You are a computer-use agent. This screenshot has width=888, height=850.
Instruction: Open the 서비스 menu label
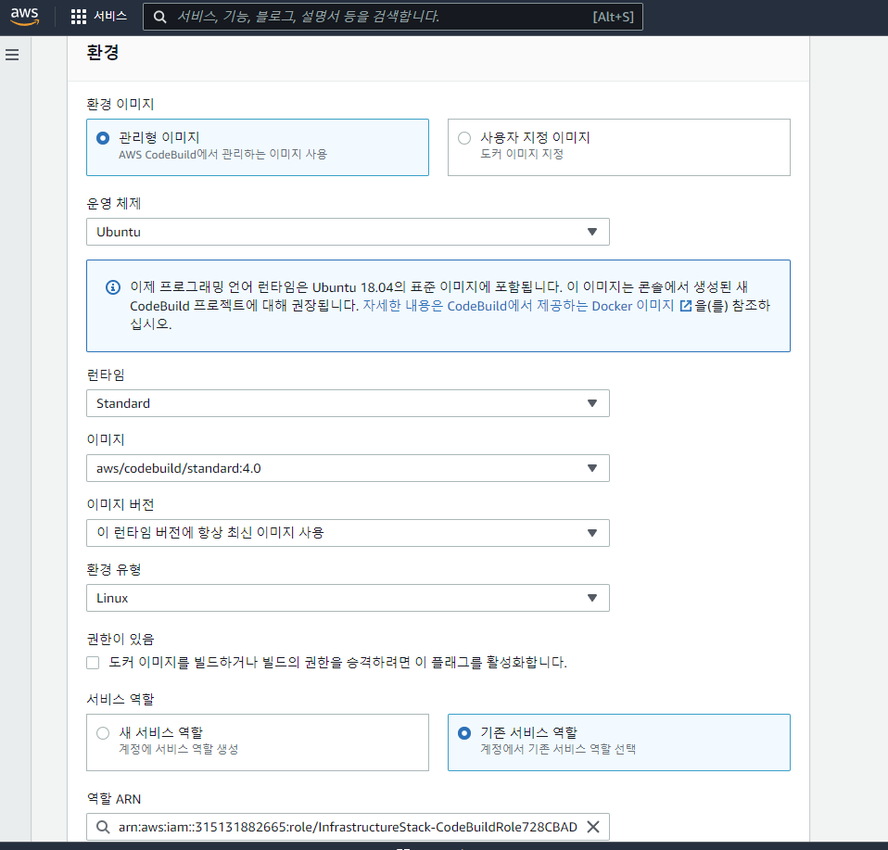[x=110, y=16]
